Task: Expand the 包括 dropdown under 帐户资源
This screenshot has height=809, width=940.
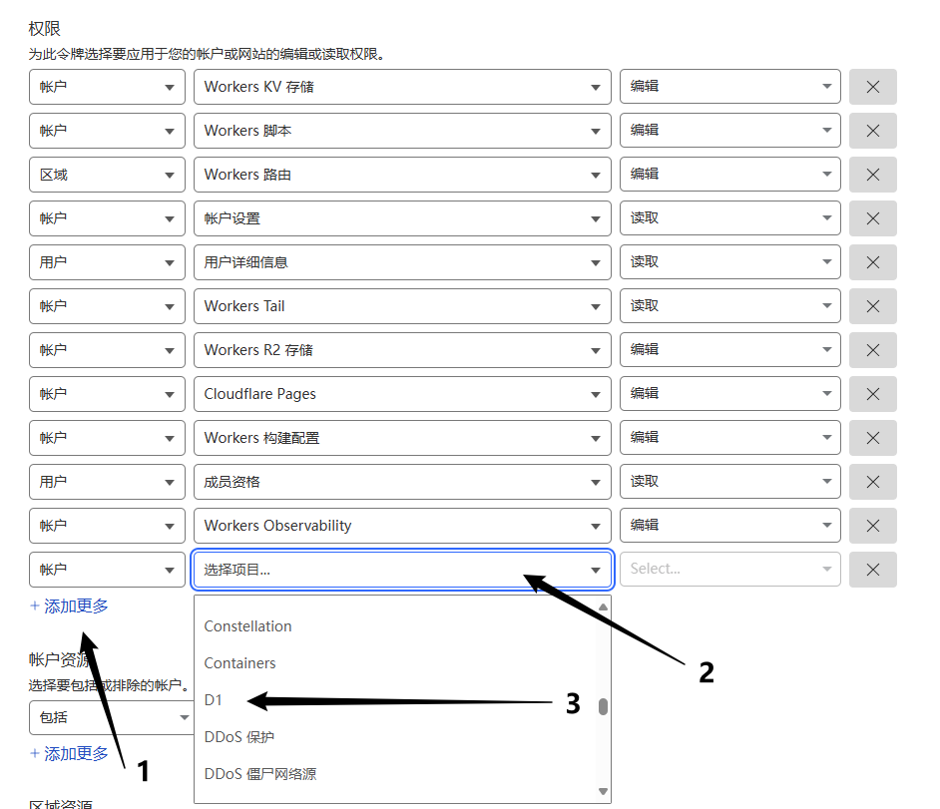Action: (x=110, y=717)
